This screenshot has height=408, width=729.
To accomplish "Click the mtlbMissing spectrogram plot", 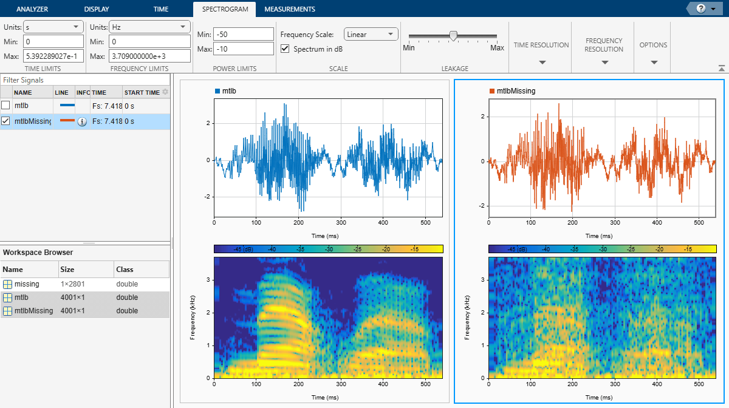I will click(x=601, y=317).
